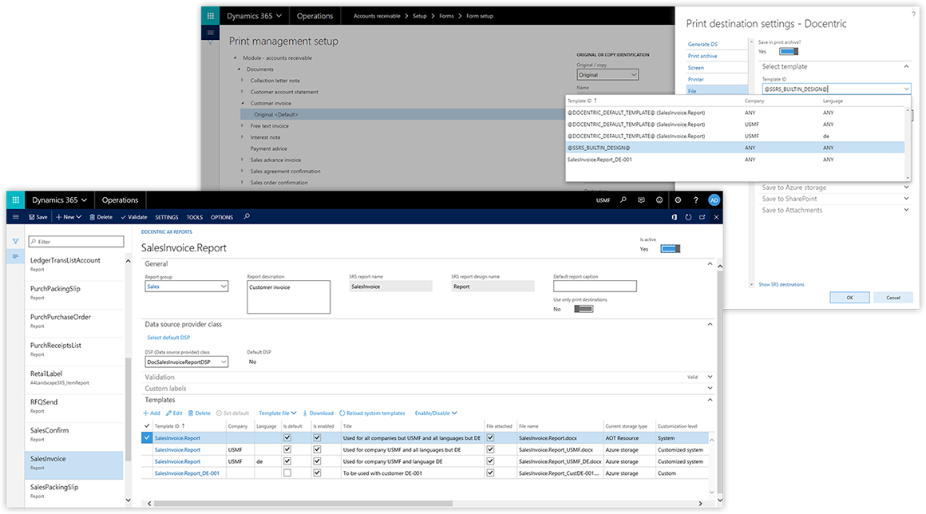Viewport: 926px width, 514px height.
Task: Uncheck Is default on the AOT Resource template row
Action: (x=287, y=438)
